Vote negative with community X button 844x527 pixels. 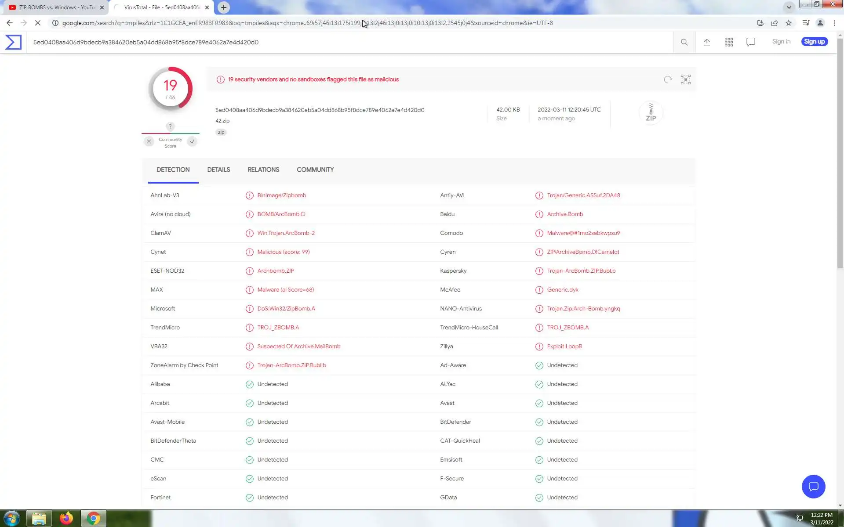click(x=149, y=141)
